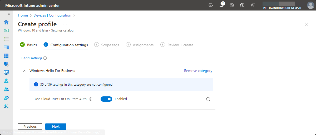Viewport: 316px width, 135px height.
Task: Open the Users icon in the sidebar
Action: [x=6, y=81]
